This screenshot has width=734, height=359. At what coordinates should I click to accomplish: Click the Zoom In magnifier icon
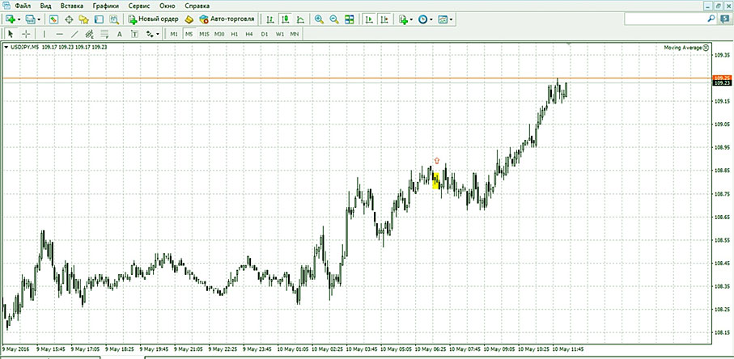pyautogui.click(x=319, y=19)
